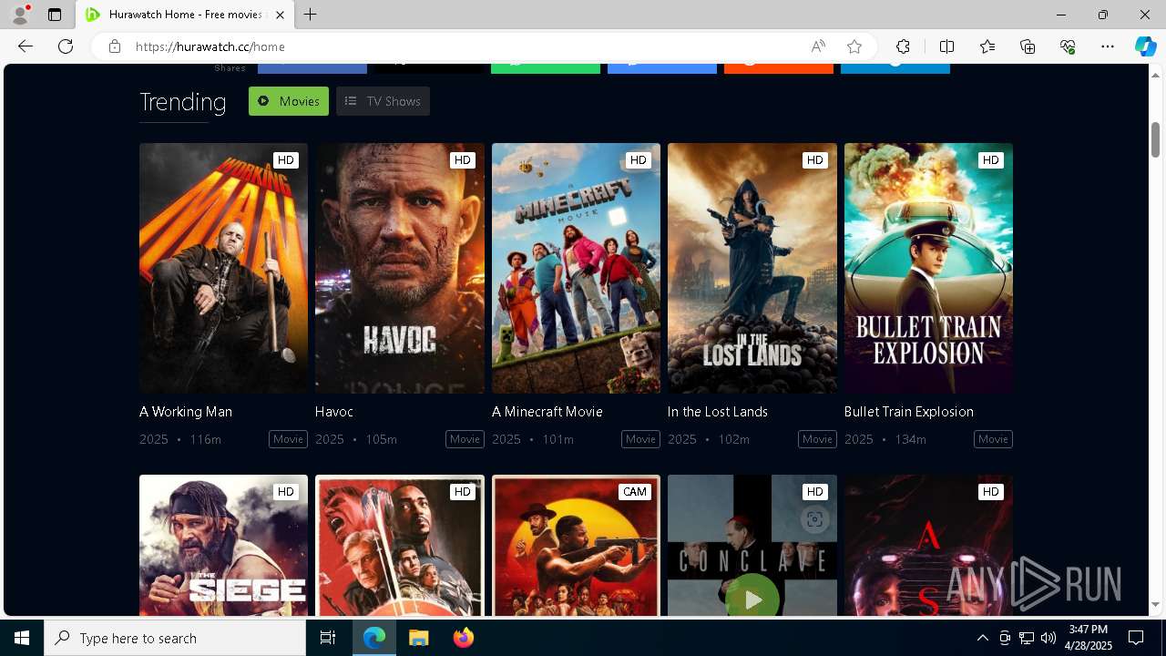Open A Working Man poster

pyautogui.click(x=223, y=268)
